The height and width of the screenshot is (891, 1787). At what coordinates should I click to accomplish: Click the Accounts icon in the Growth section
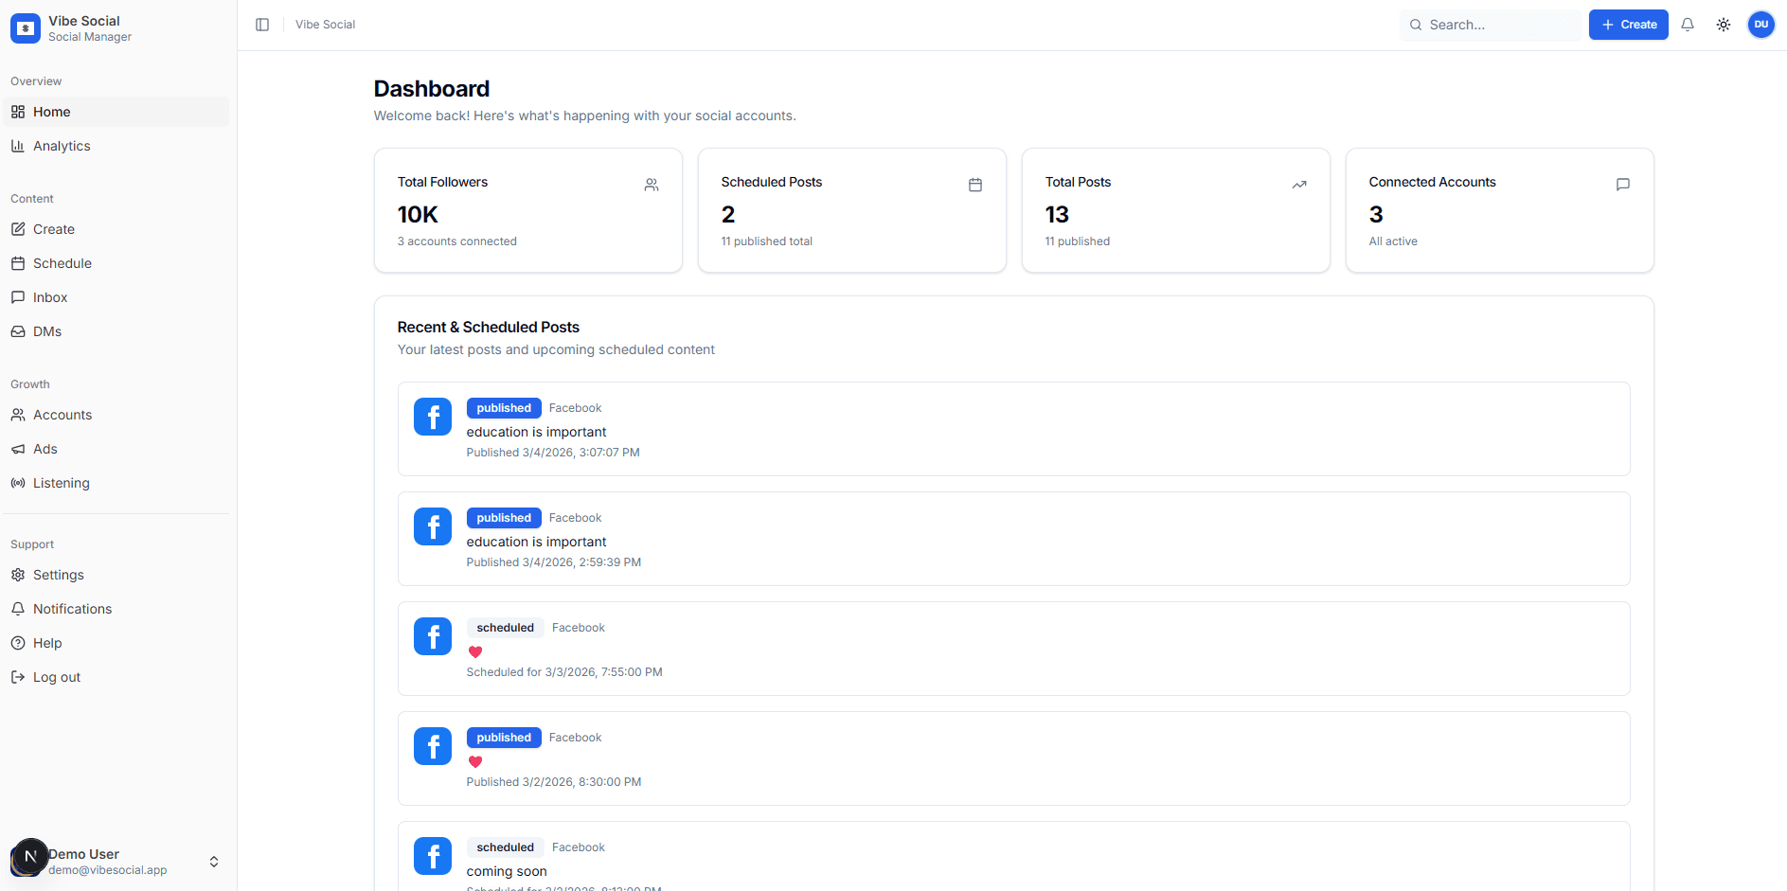coord(19,415)
